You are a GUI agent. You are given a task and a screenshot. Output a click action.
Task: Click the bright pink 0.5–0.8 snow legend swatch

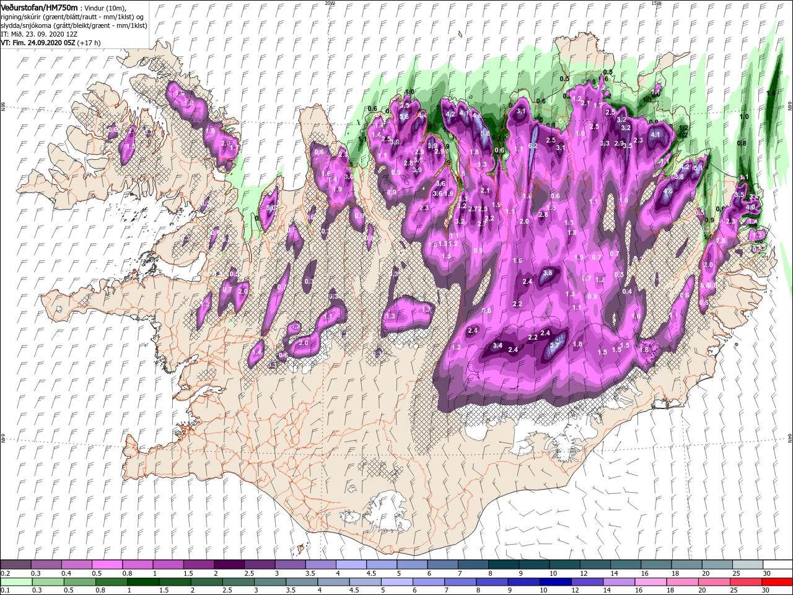pos(107,565)
